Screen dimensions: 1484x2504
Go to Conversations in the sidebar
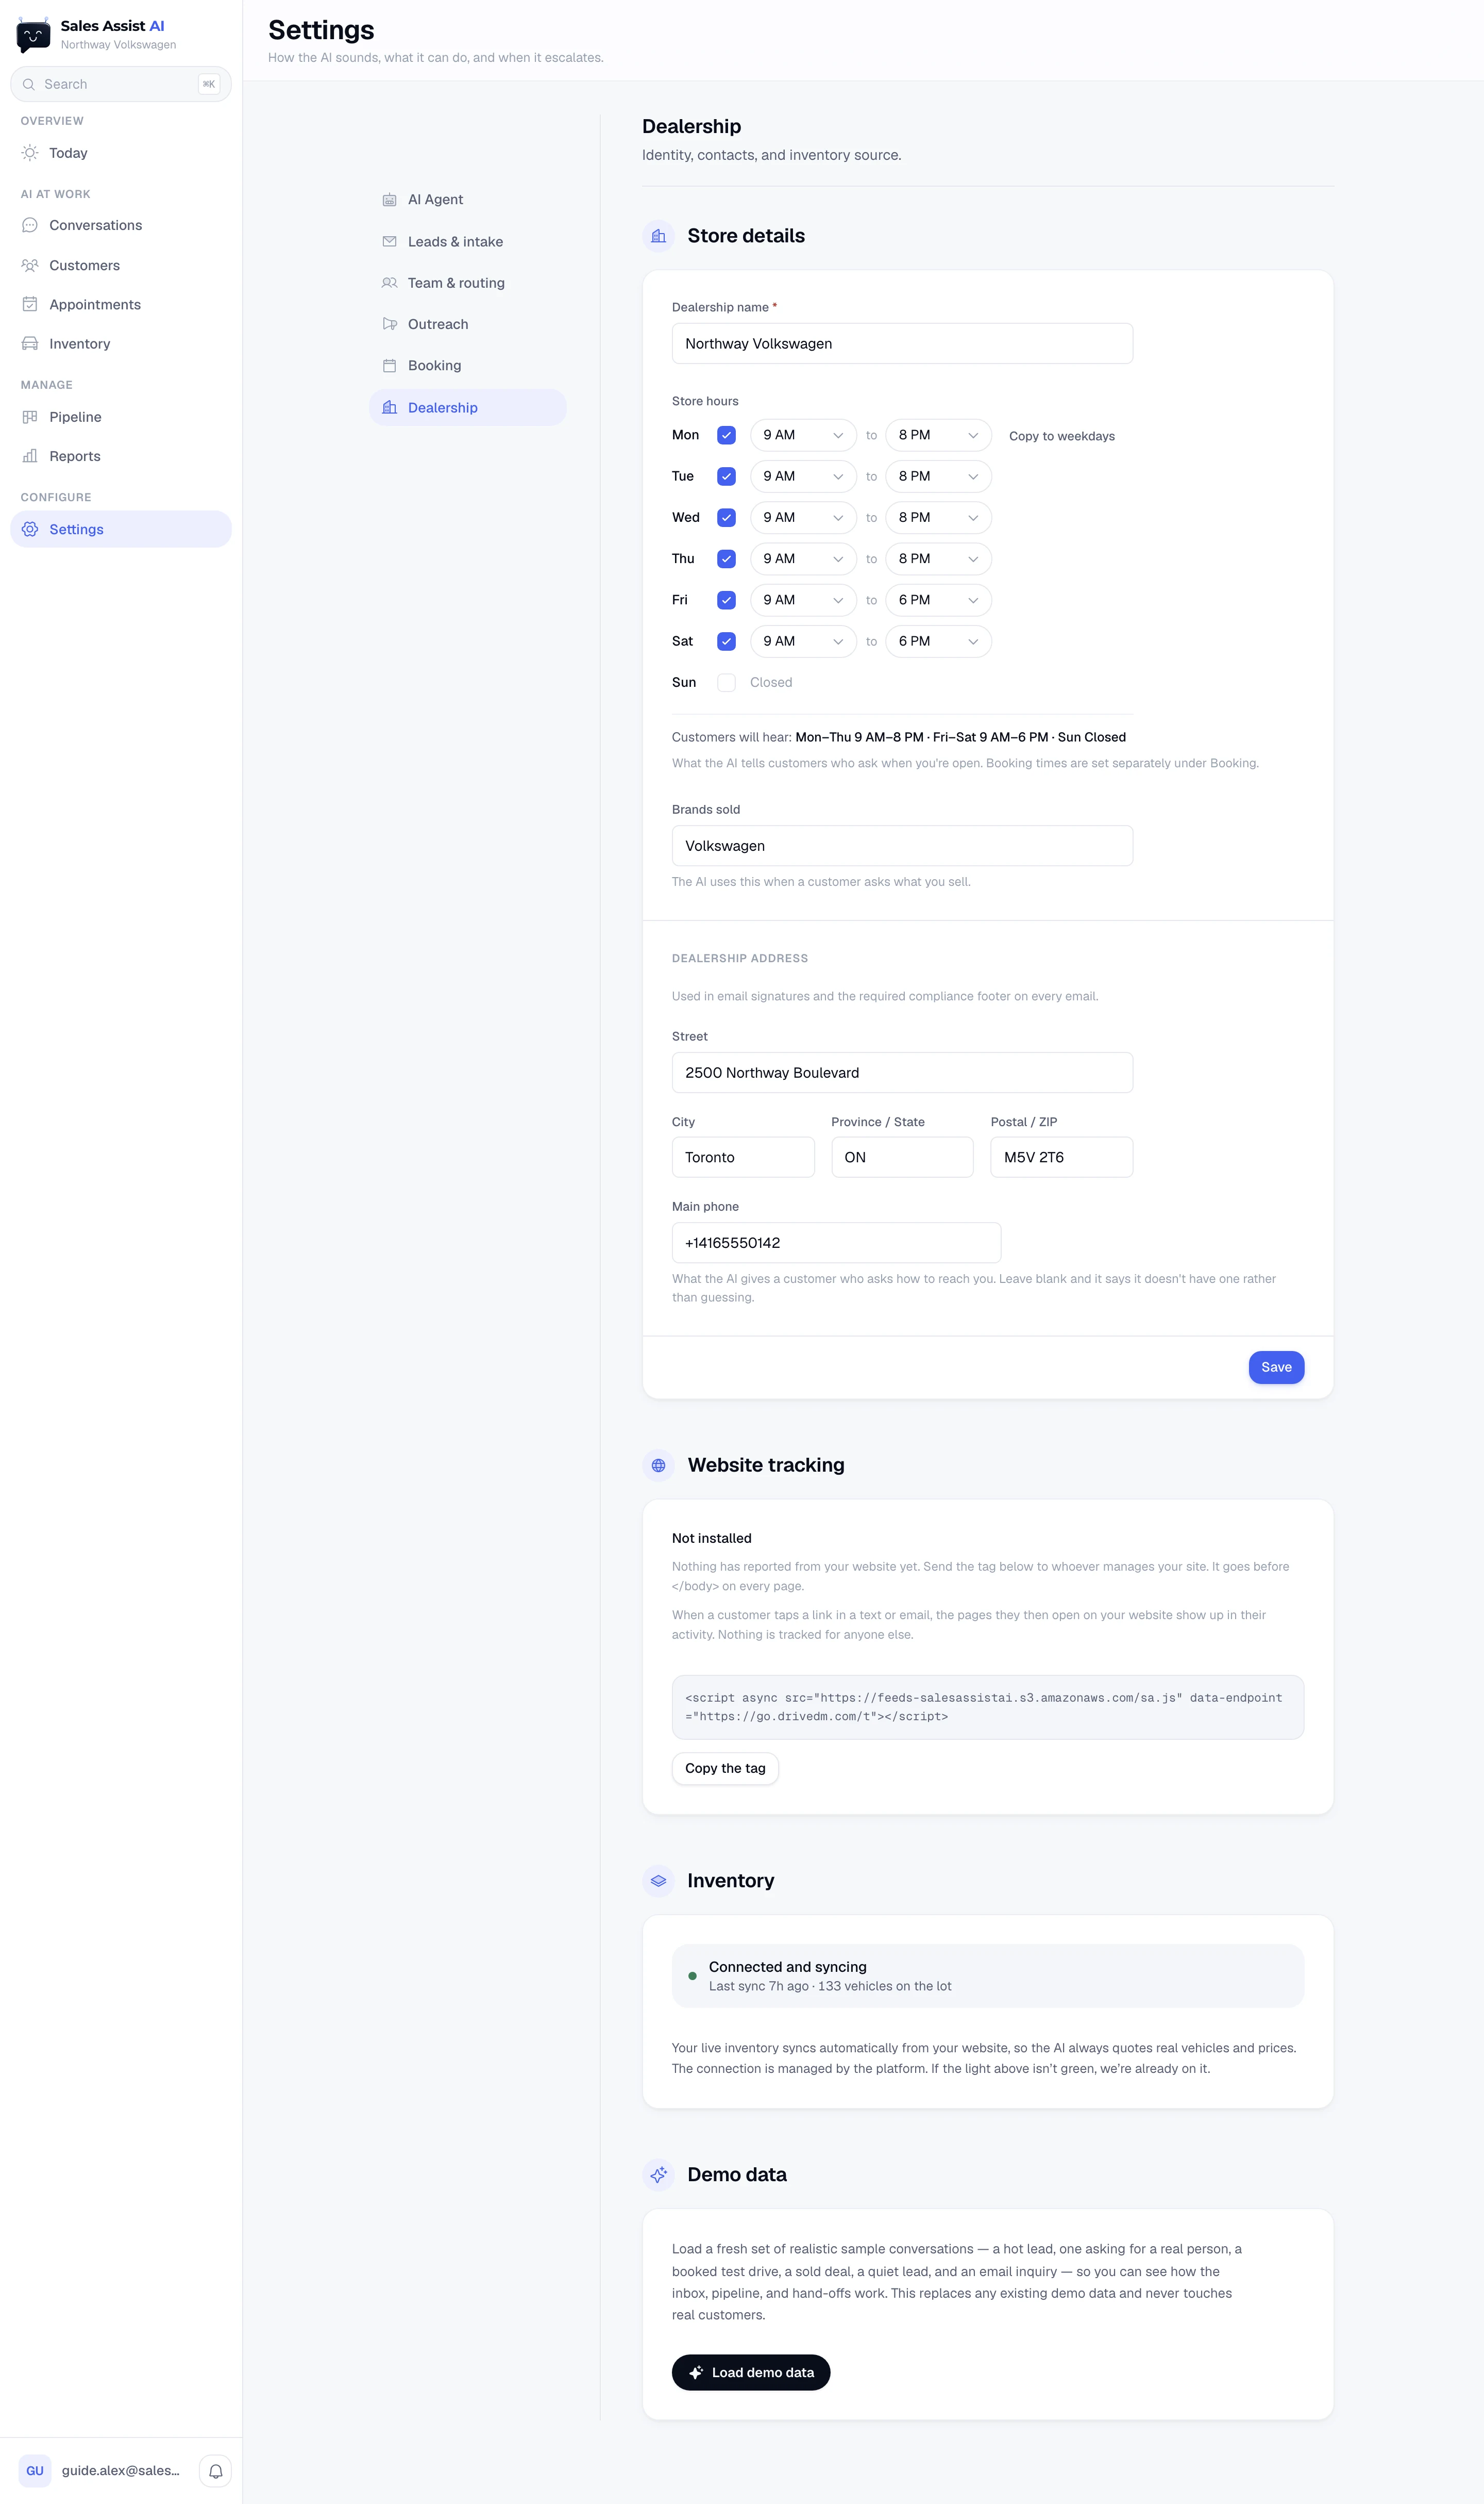coord(121,225)
